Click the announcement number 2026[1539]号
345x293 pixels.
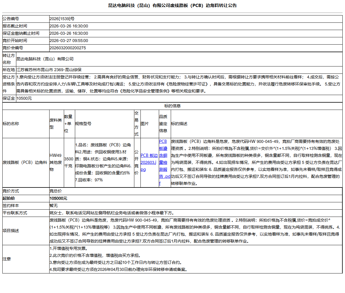[x=62, y=19]
